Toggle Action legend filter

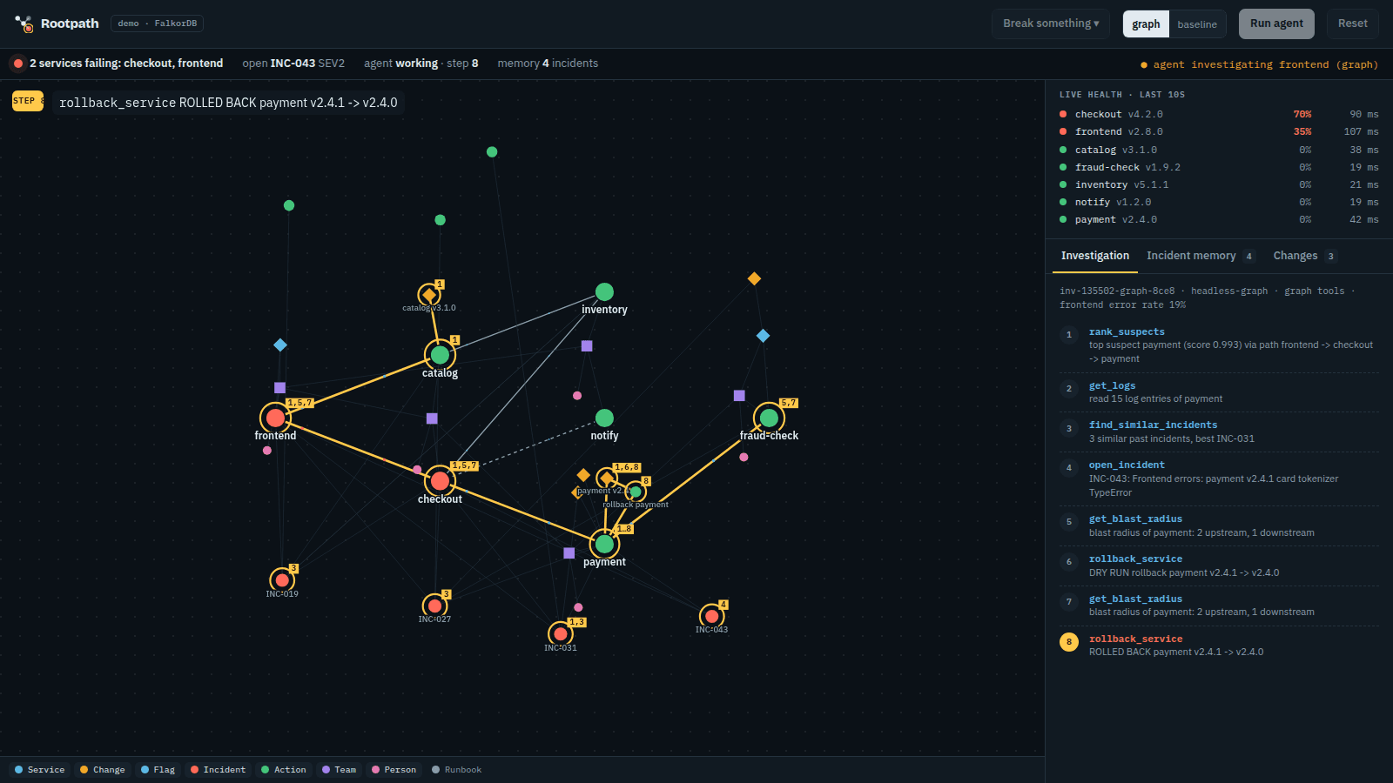(284, 770)
